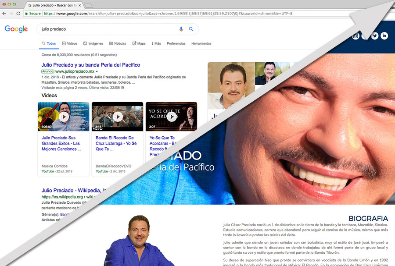Open the LinkedIn icon on the website header
The height and width of the screenshot is (266, 395).
(384, 35)
